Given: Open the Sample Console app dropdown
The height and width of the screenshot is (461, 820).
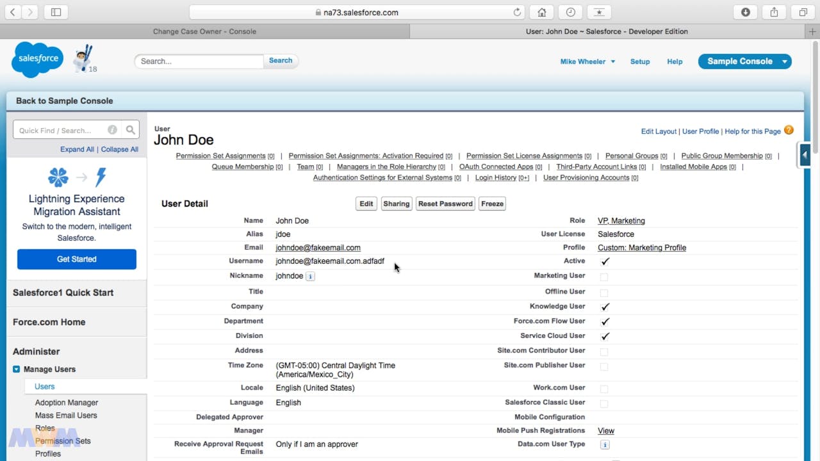Looking at the screenshot, I should (x=744, y=61).
